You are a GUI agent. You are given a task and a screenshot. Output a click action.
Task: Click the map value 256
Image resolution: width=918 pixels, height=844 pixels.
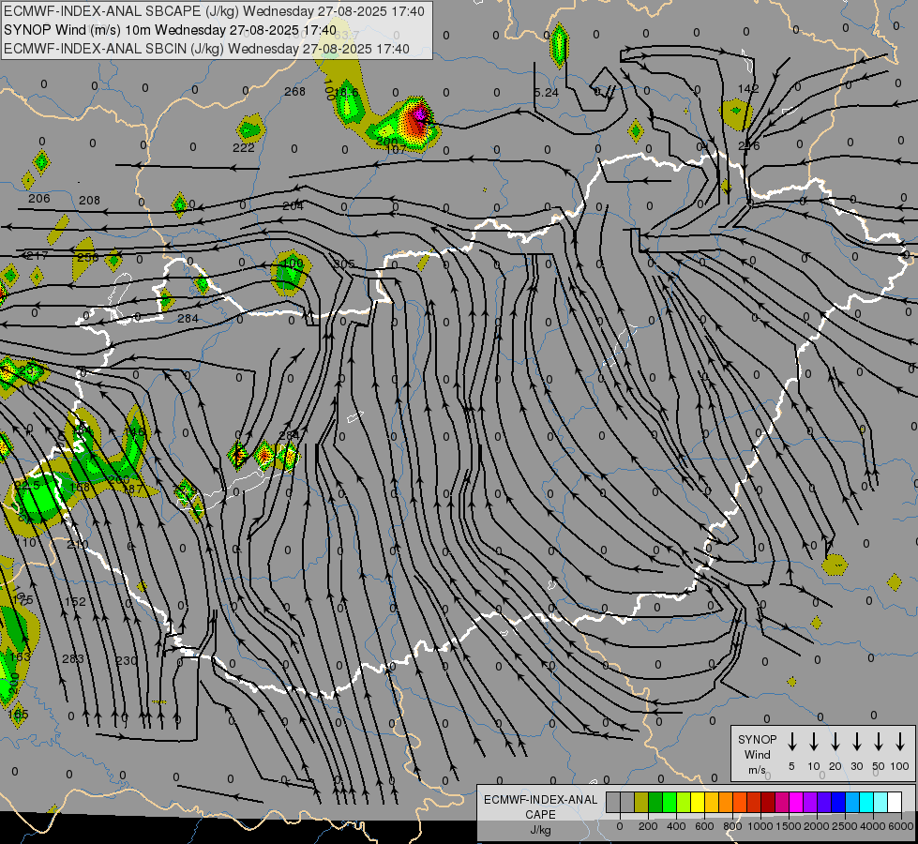pyautogui.click(x=88, y=257)
